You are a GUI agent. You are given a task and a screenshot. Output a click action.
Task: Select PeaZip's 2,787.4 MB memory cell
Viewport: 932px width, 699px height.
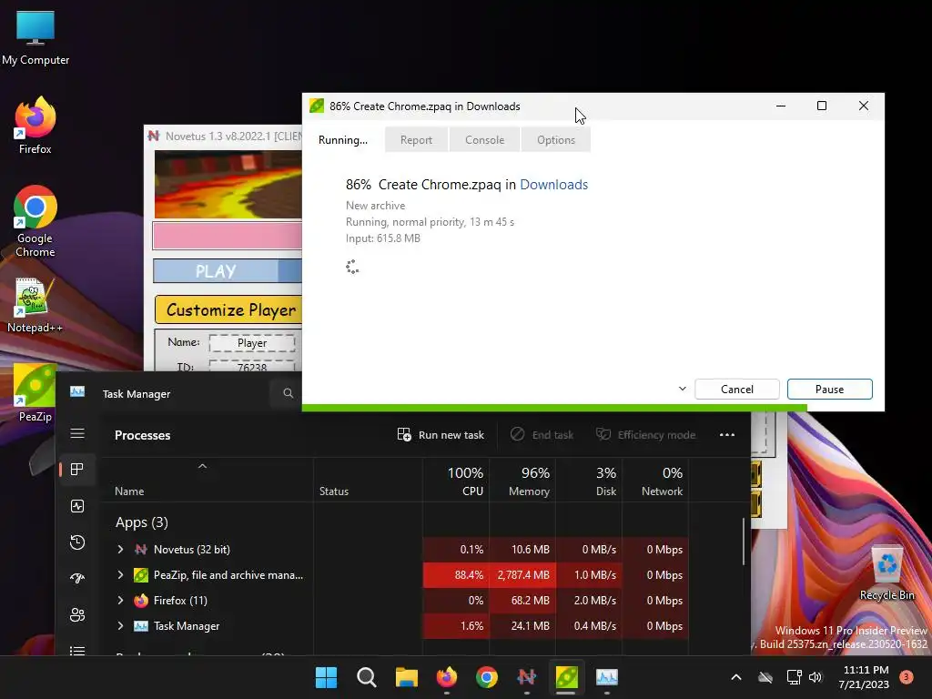point(522,575)
